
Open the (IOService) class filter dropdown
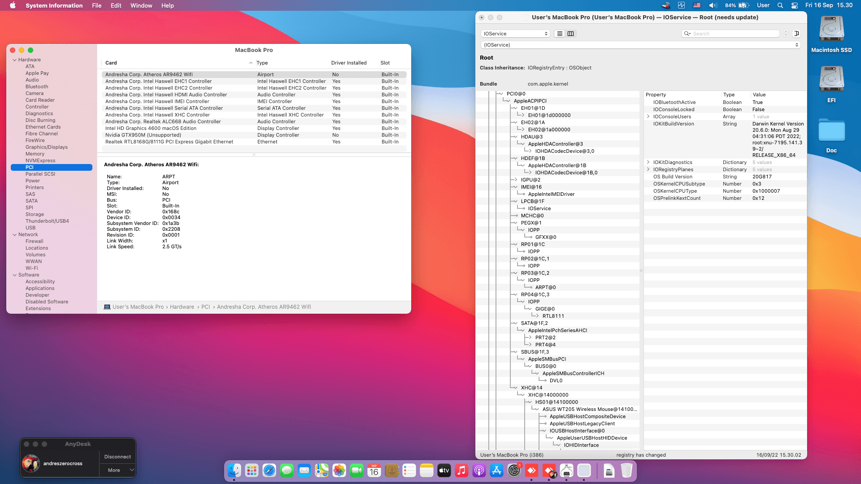[x=640, y=45]
